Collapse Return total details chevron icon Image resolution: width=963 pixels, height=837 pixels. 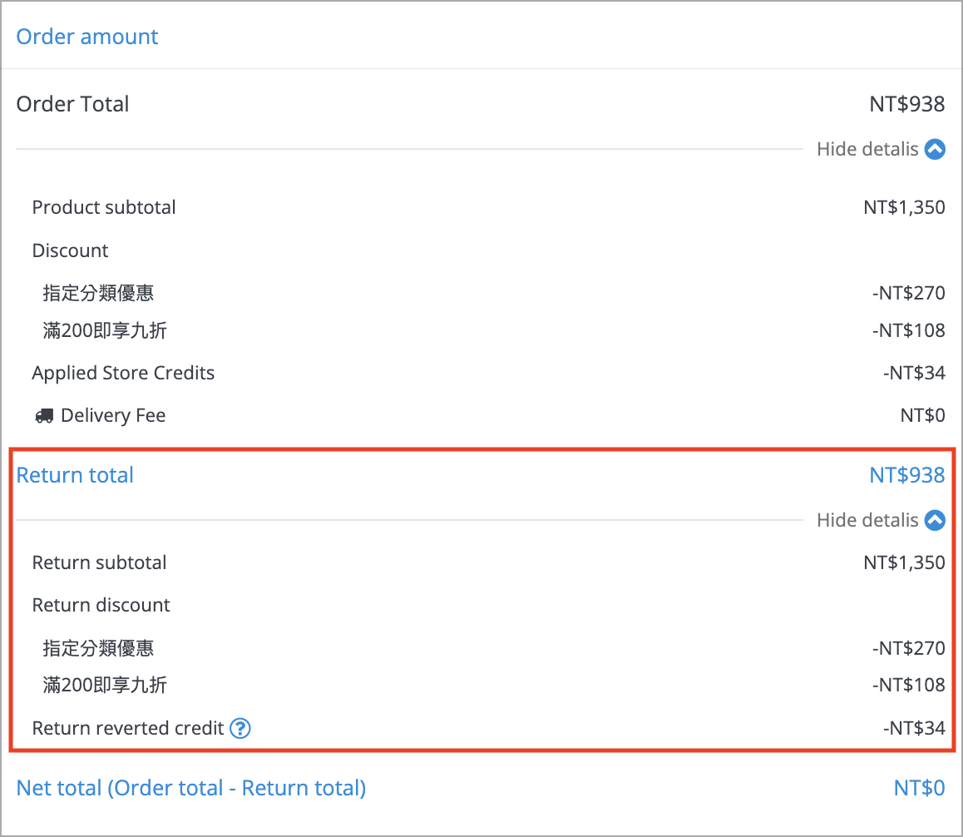[x=935, y=520]
